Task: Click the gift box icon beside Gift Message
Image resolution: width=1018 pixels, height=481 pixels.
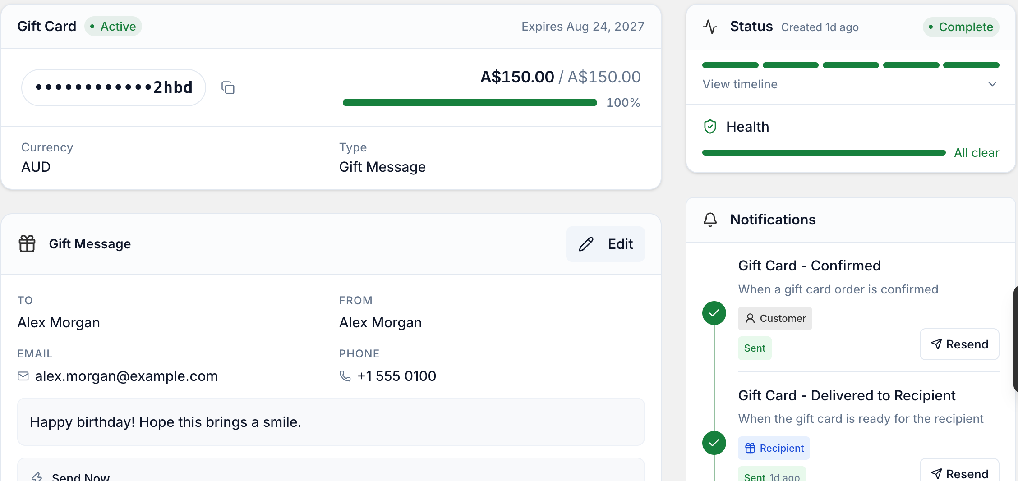Action: 27,243
